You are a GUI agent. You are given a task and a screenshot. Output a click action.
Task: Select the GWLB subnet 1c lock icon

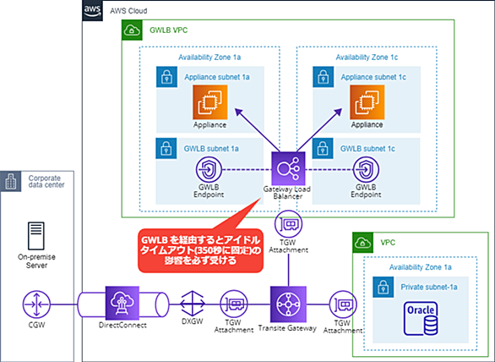click(x=323, y=148)
